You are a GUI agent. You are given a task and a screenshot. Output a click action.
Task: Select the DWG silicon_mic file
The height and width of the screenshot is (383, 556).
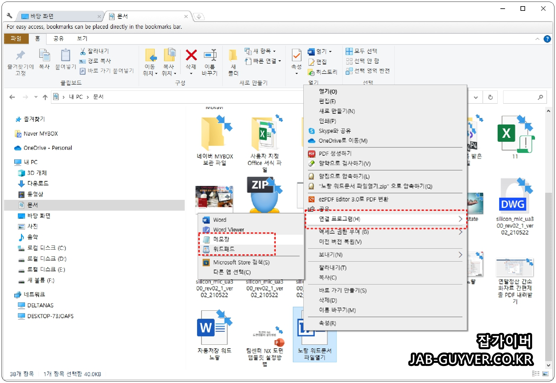tap(515, 207)
